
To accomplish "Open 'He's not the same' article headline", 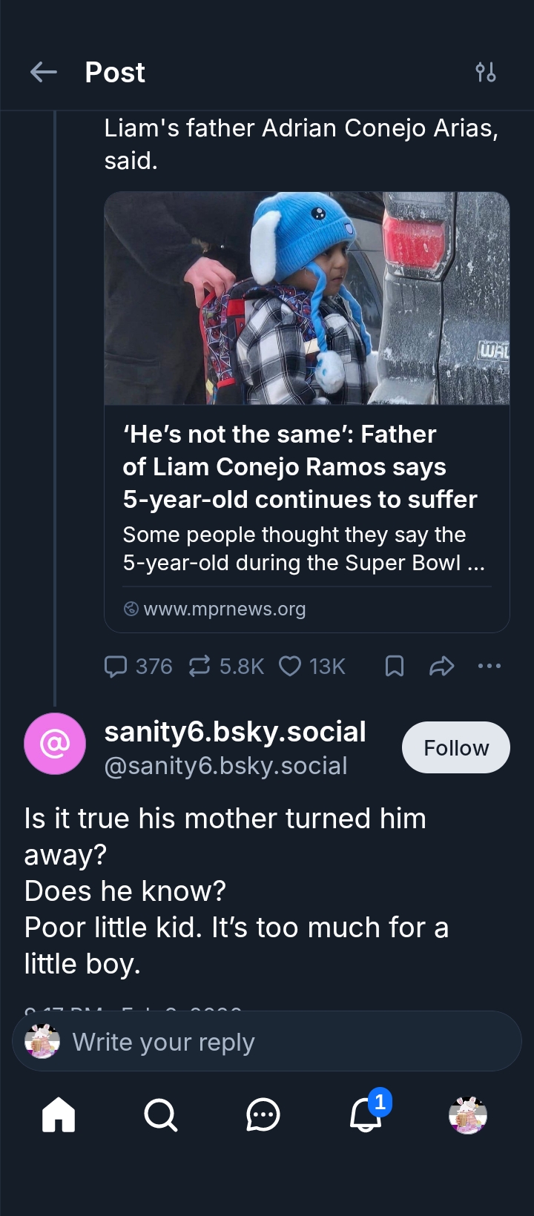I will coord(300,466).
